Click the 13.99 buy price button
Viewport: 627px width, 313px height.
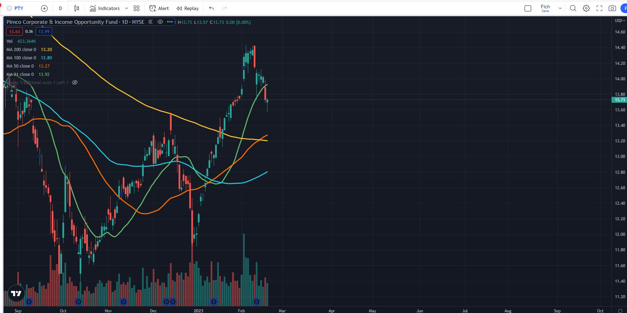(44, 31)
